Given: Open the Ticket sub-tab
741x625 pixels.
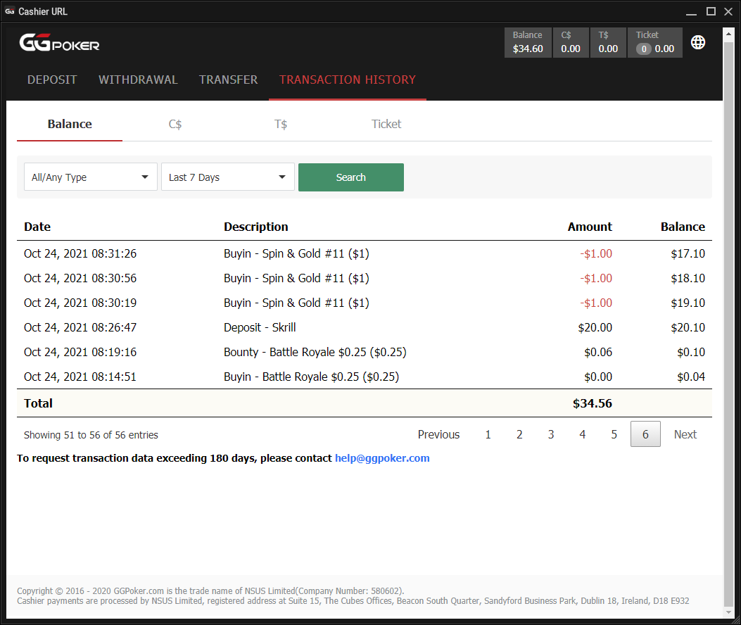Looking at the screenshot, I should tap(386, 124).
